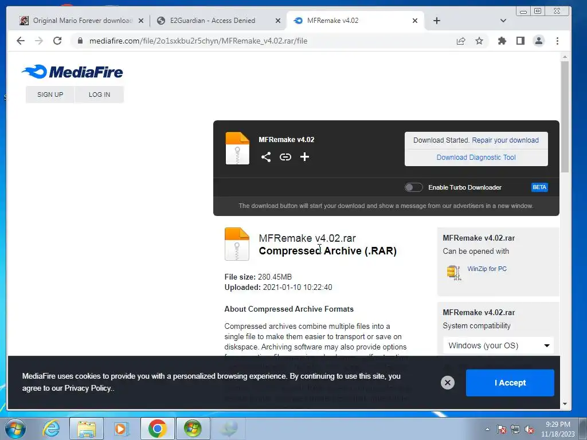Click the LOG IN button

[99, 95]
